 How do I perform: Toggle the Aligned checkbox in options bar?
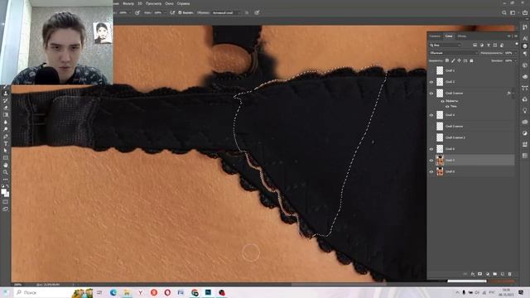(x=181, y=12)
